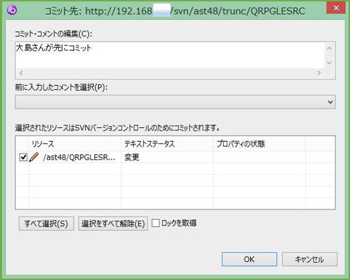Click the 選択をすべて解除(E) button
This screenshot has width=350, height=280.
click(x=113, y=223)
